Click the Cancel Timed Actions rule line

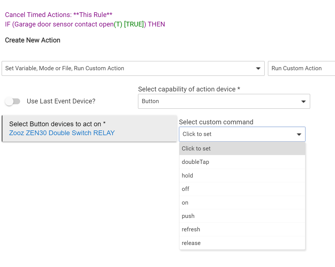pos(59,15)
